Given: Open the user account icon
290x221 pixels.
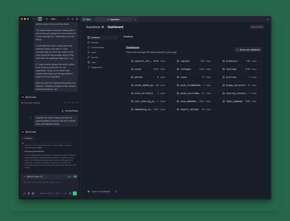Looking at the screenshot, I should pyautogui.click(x=77, y=19).
